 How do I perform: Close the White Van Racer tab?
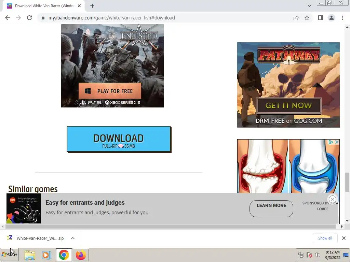pos(79,6)
